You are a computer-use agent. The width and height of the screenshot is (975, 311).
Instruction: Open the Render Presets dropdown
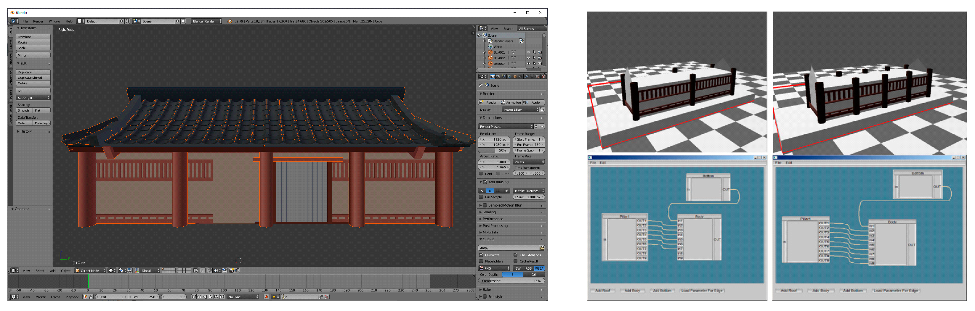click(505, 127)
